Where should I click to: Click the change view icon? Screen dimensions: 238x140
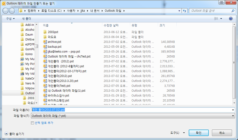pos(216,19)
